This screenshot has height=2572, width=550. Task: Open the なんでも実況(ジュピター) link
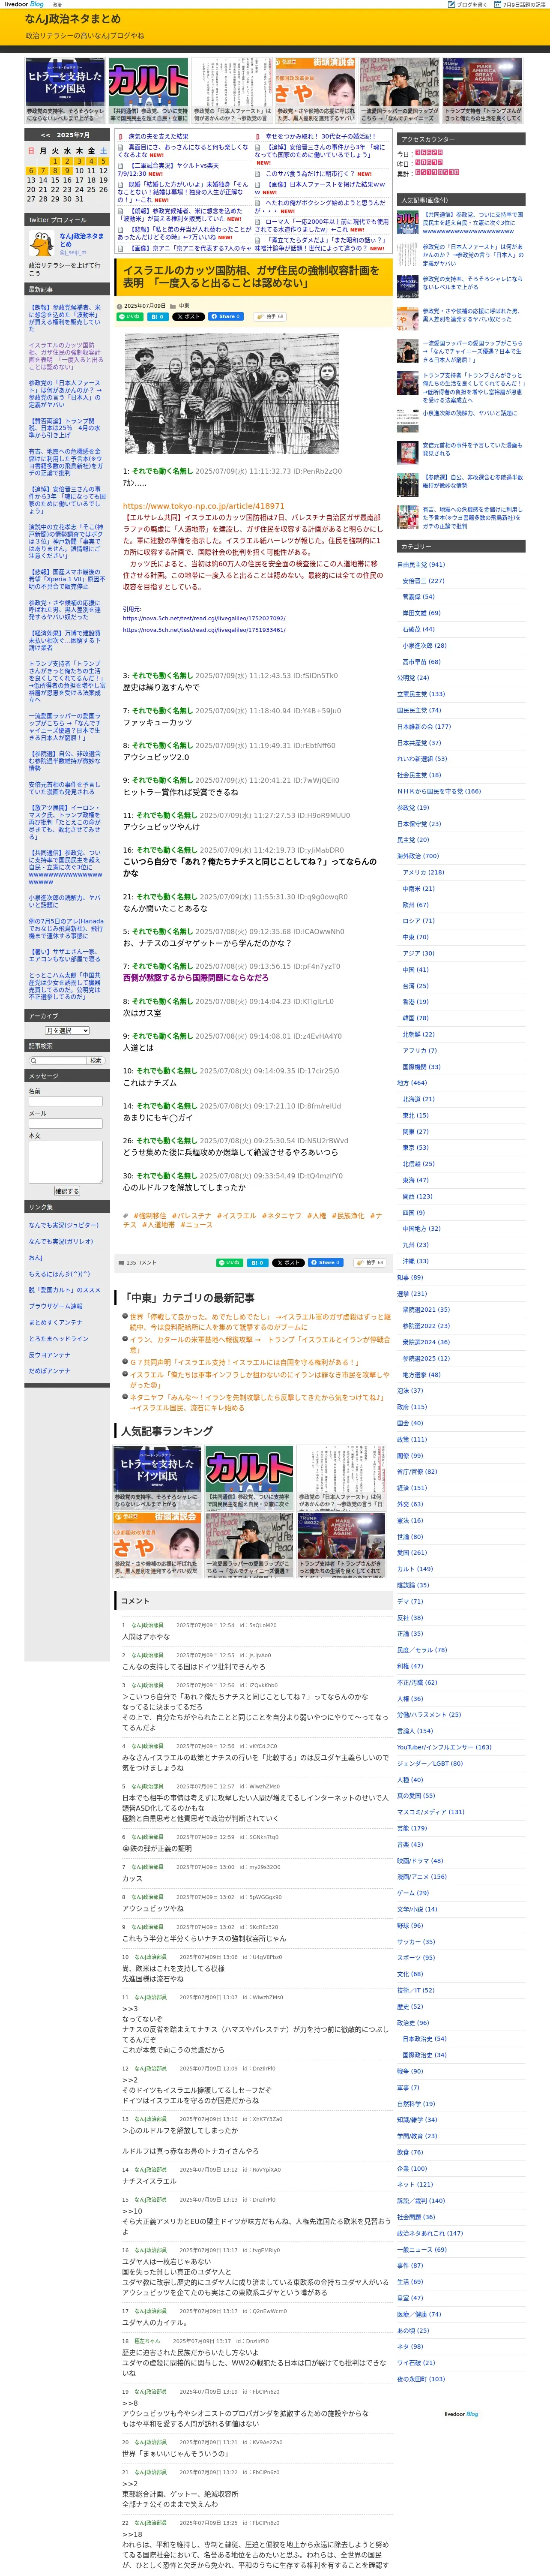[x=64, y=1225]
